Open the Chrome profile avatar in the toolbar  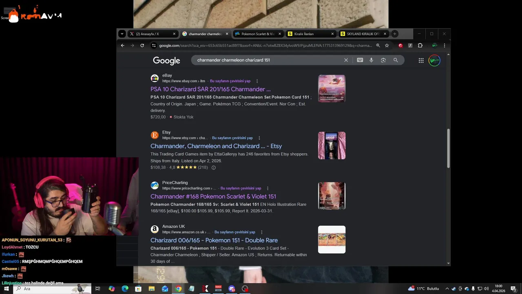click(435, 45)
